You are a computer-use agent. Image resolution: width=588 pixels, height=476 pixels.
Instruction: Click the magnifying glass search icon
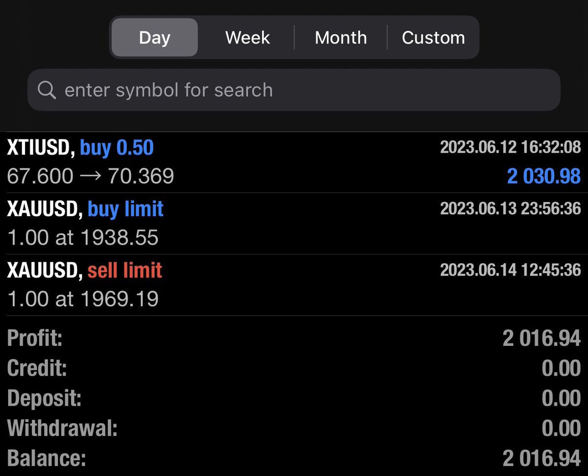[x=47, y=90]
